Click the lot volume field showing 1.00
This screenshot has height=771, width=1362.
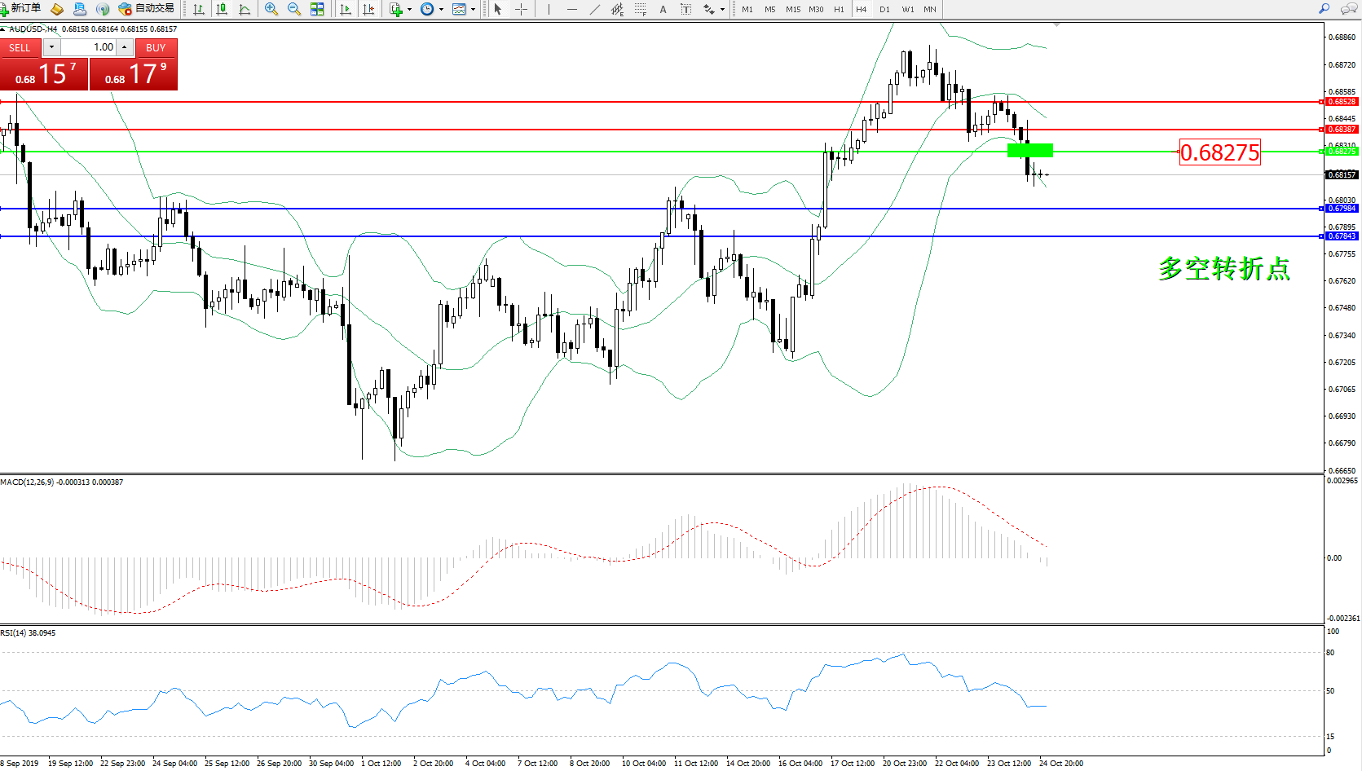click(x=90, y=47)
